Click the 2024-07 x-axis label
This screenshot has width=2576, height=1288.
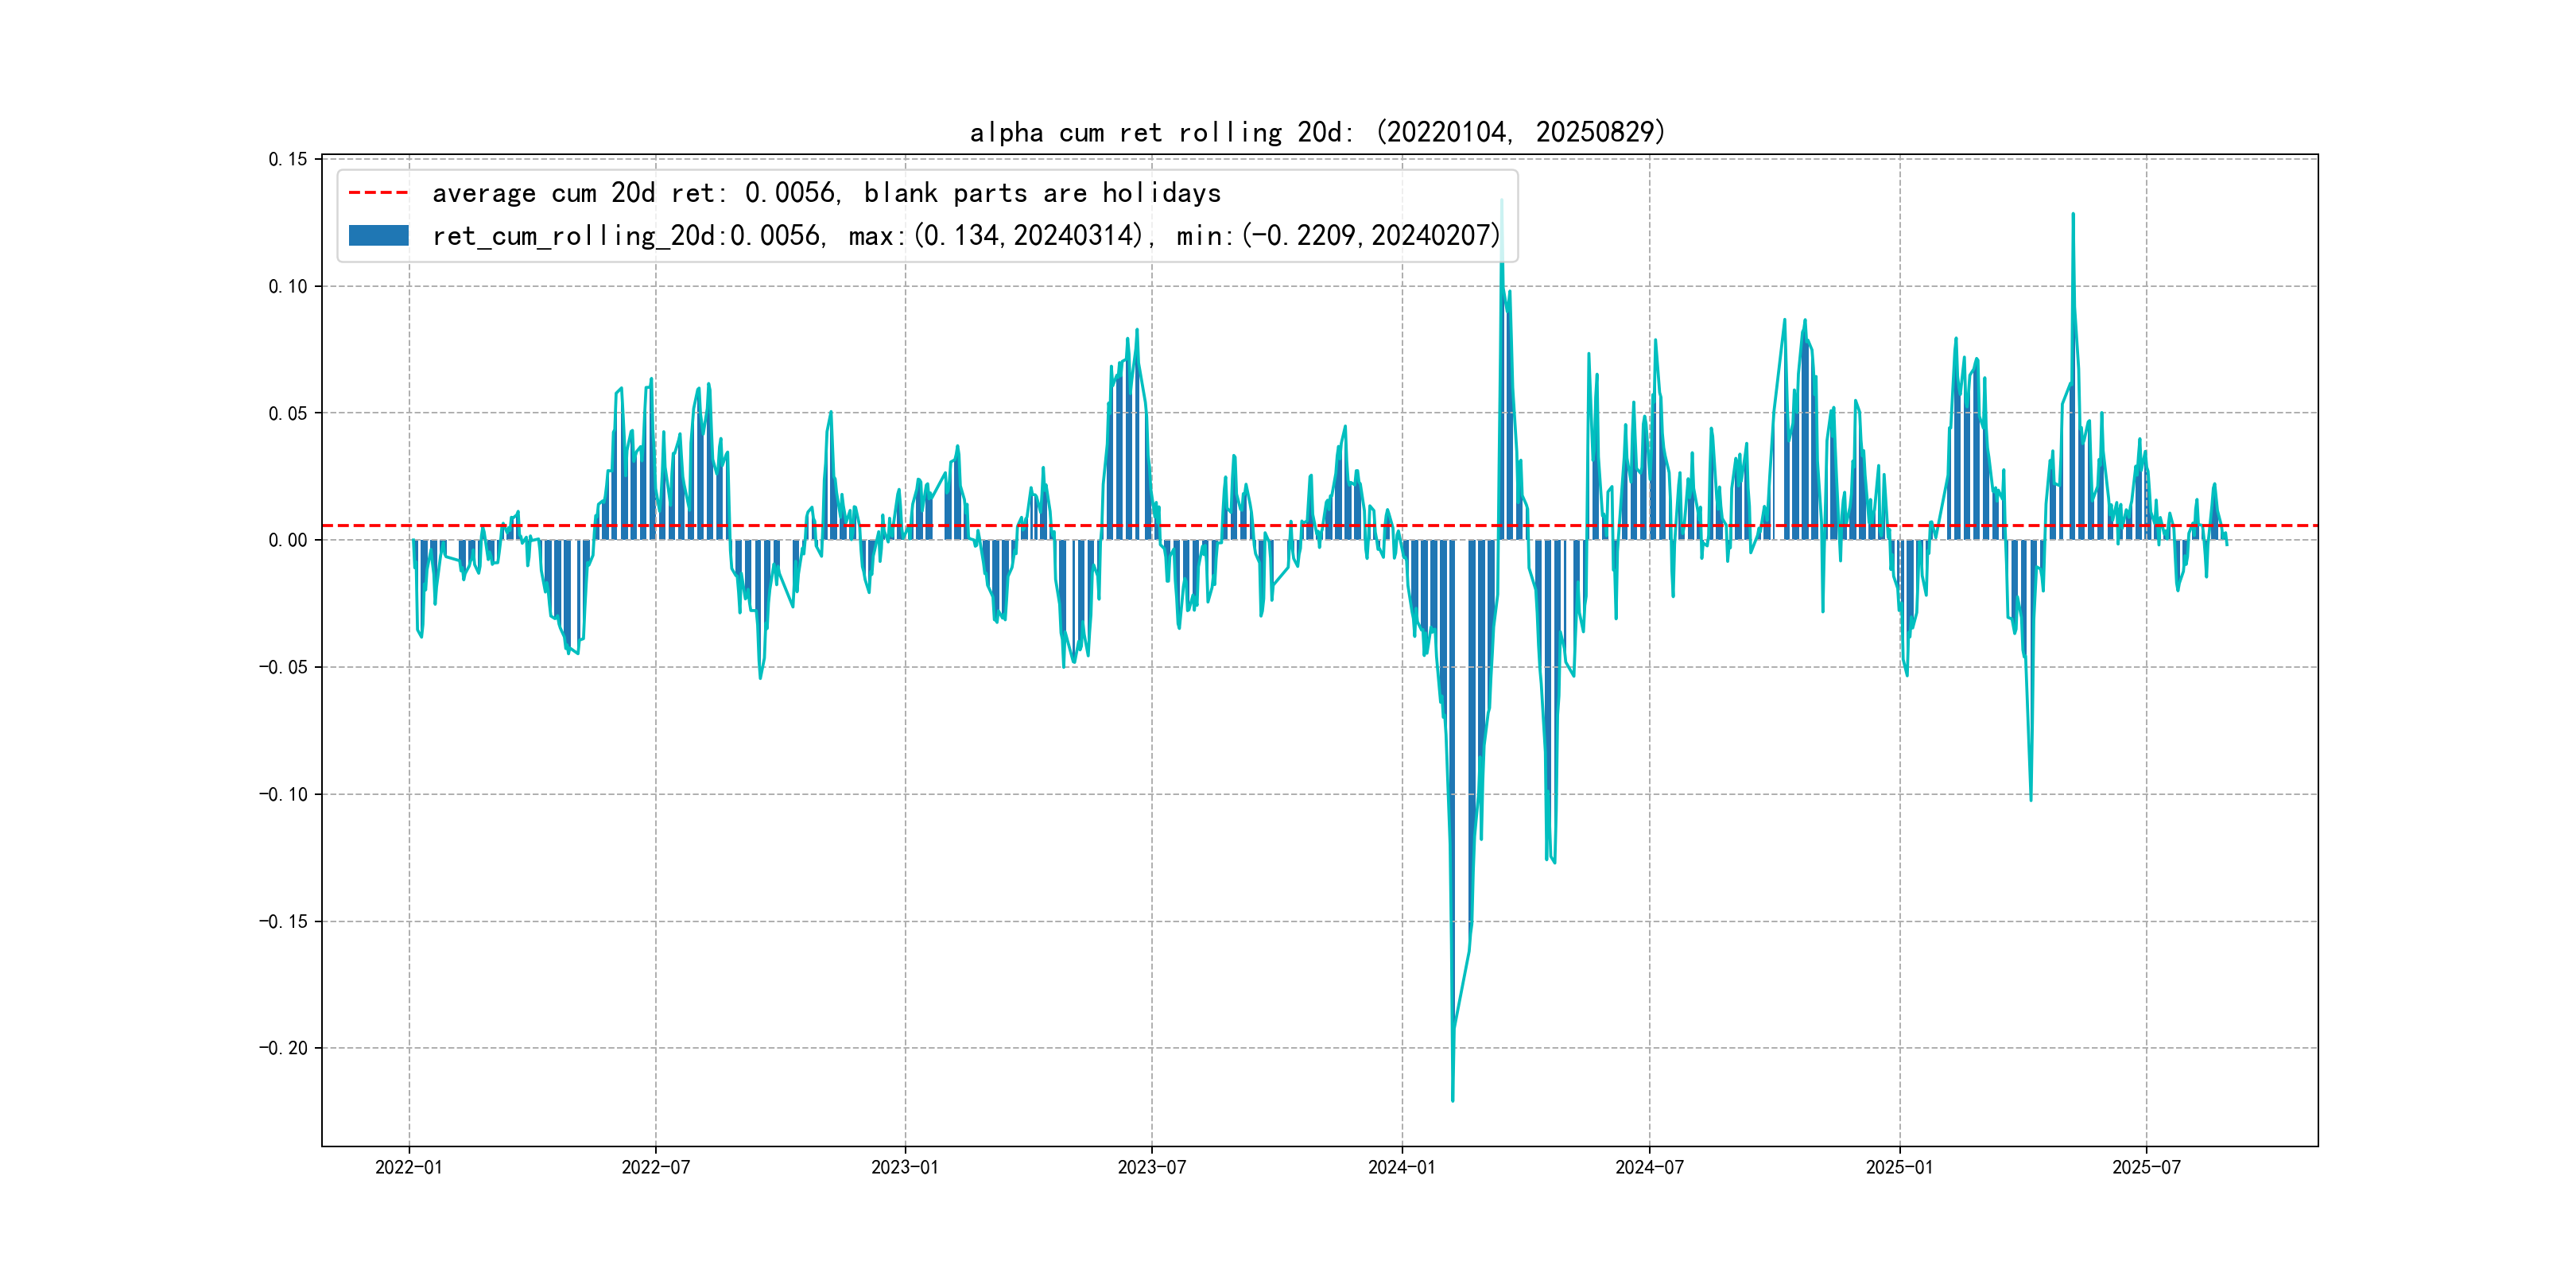(1649, 1167)
